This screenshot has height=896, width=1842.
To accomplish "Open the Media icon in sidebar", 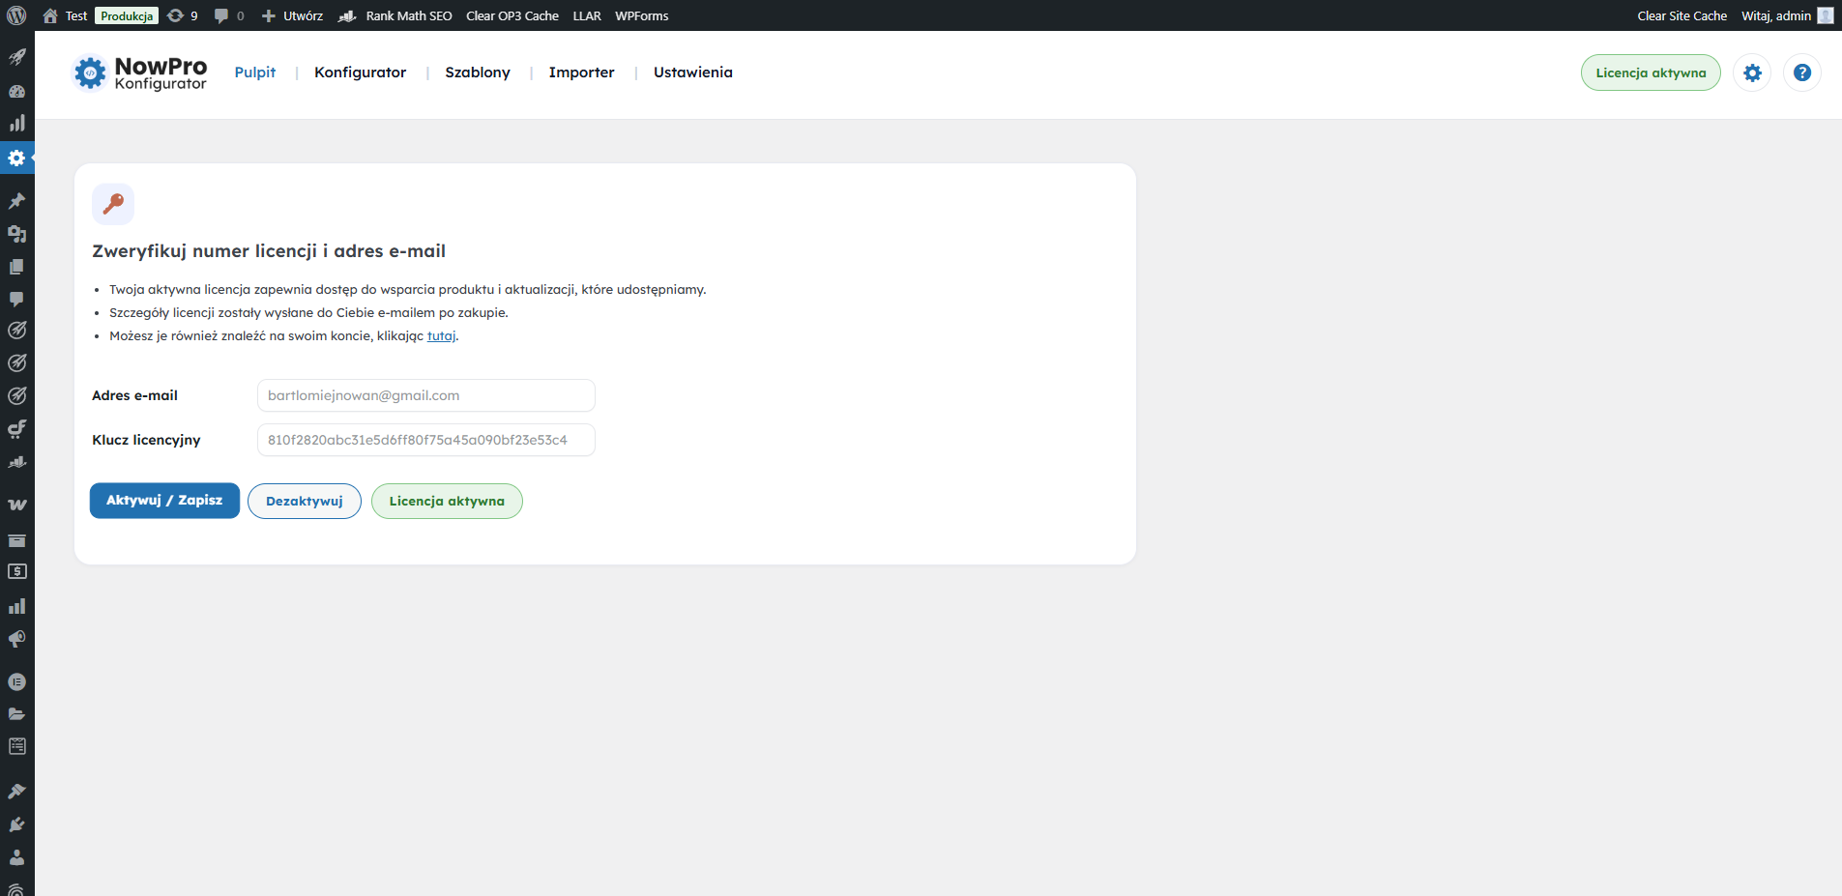I will [16, 234].
